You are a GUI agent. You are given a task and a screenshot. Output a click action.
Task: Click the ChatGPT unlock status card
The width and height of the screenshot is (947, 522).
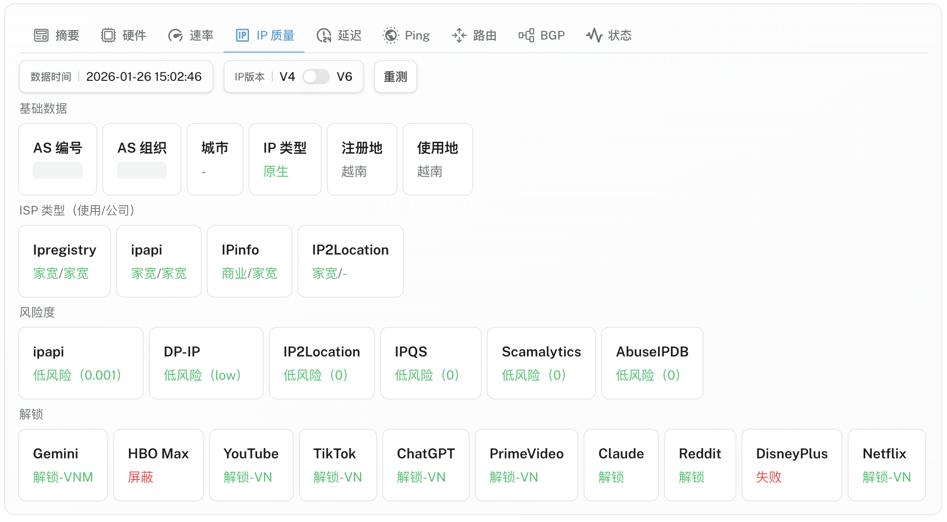click(425, 465)
